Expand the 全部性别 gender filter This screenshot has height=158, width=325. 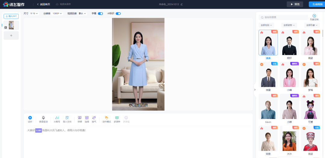pyautogui.click(x=266, y=25)
